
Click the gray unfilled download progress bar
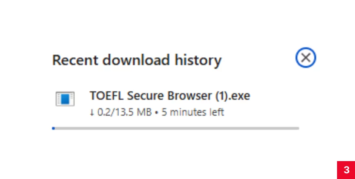point(204,128)
